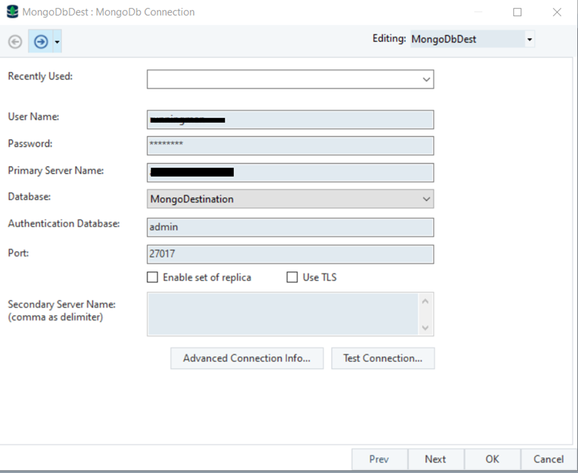Screen dimensions: 578x473
Task: Proceed with the Next button
Action: tap(435, 459)
